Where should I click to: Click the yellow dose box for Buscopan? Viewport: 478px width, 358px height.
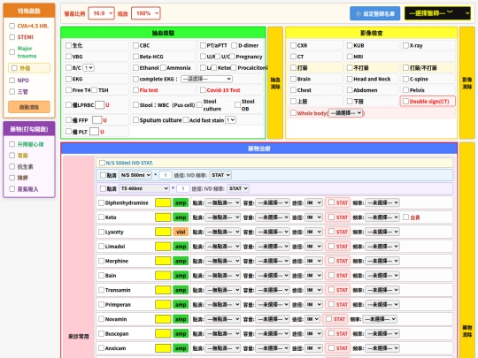point(163,333)
